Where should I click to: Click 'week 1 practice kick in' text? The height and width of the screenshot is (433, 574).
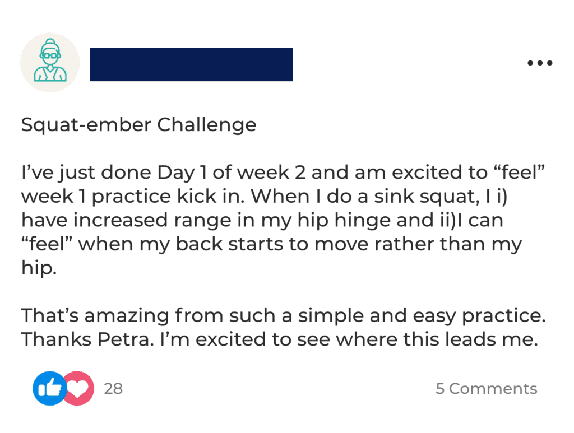[x=133, y=197]
